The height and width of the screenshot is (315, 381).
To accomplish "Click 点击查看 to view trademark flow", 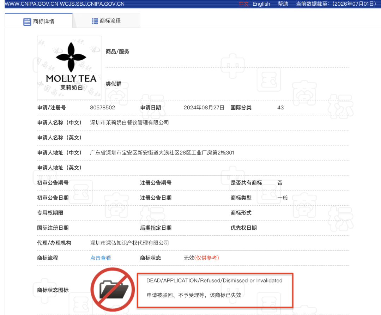I will coord(101,258).
